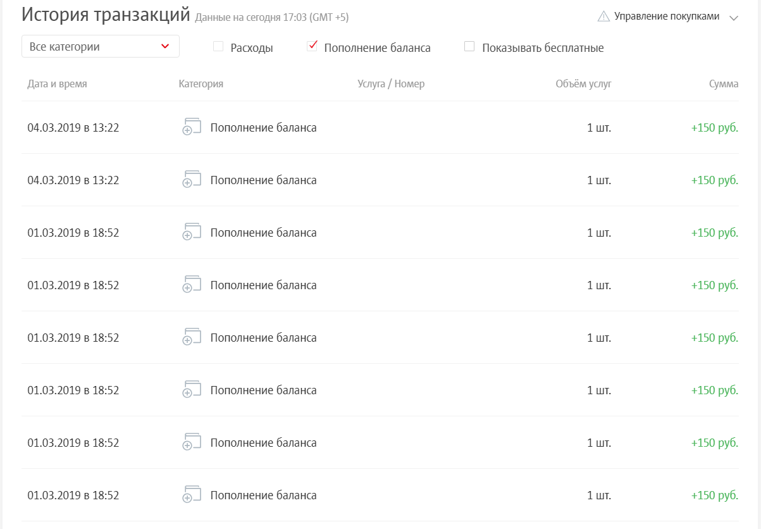
Task: Click the Сумма column header
Action: (x=724, y=84)
